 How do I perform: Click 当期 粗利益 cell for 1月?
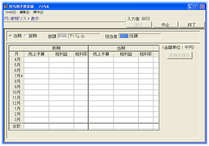click(126, 109)
